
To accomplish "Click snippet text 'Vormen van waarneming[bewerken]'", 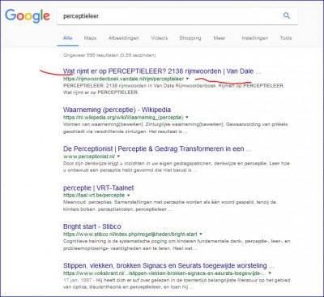I will pos(103,124).
